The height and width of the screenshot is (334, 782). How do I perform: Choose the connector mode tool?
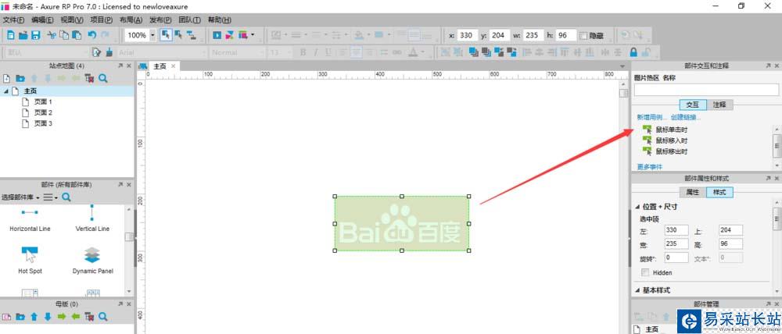coord(191,35)
